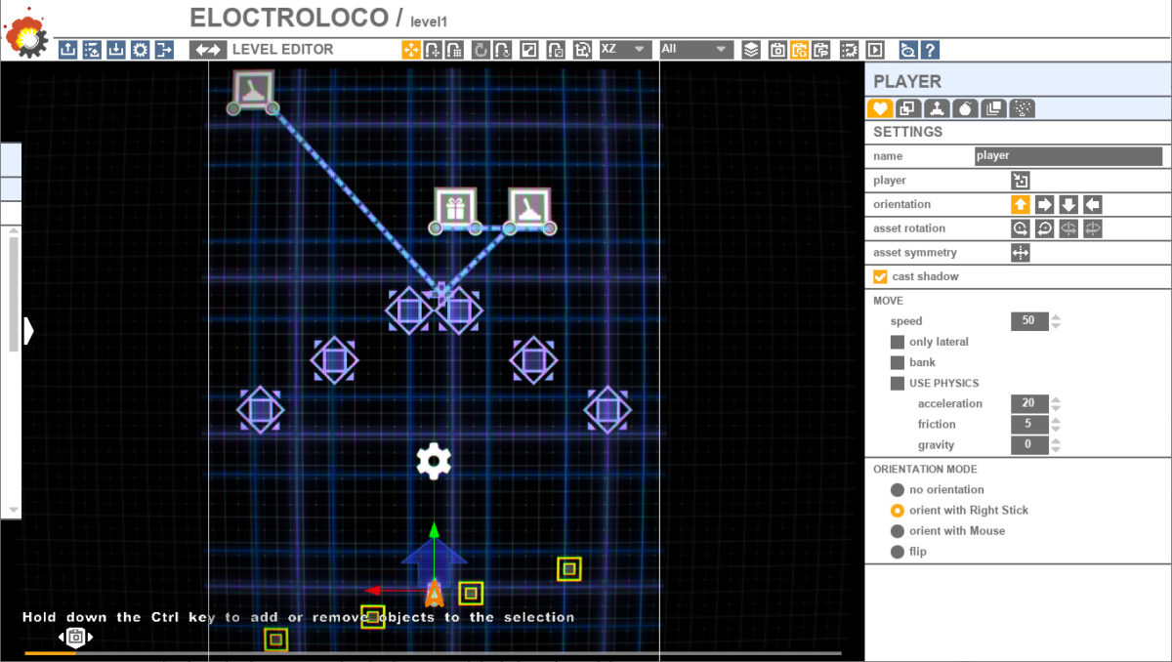Screen dimensions: 1172x662
Task: Toggle the cast shadow checkbox
Action: tap(879, 276)
